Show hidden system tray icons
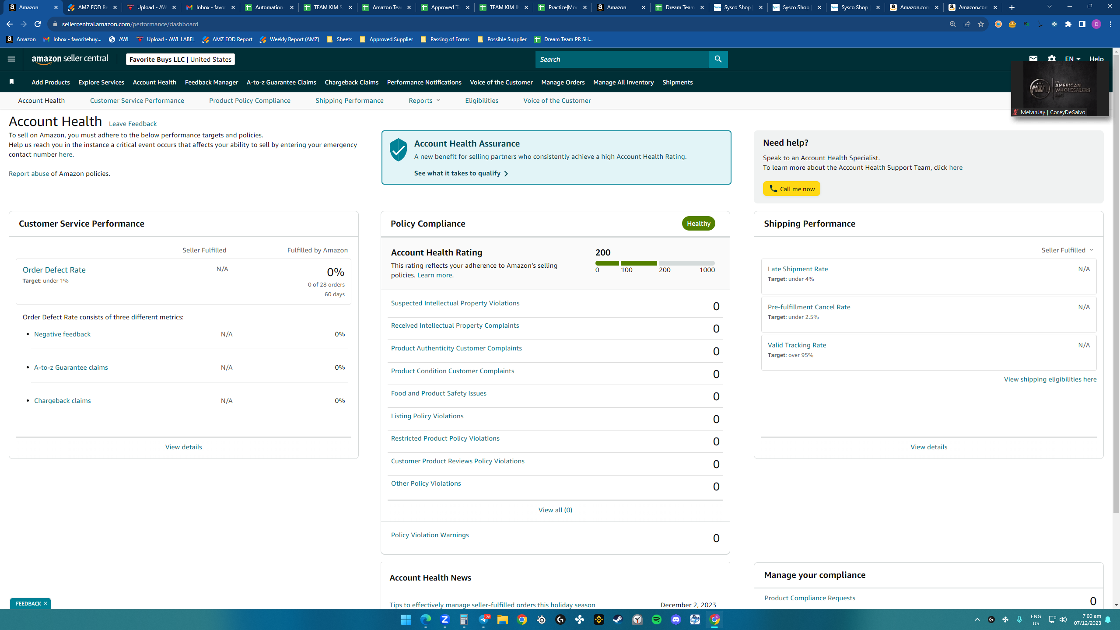1120x630 pixels. 977,619
